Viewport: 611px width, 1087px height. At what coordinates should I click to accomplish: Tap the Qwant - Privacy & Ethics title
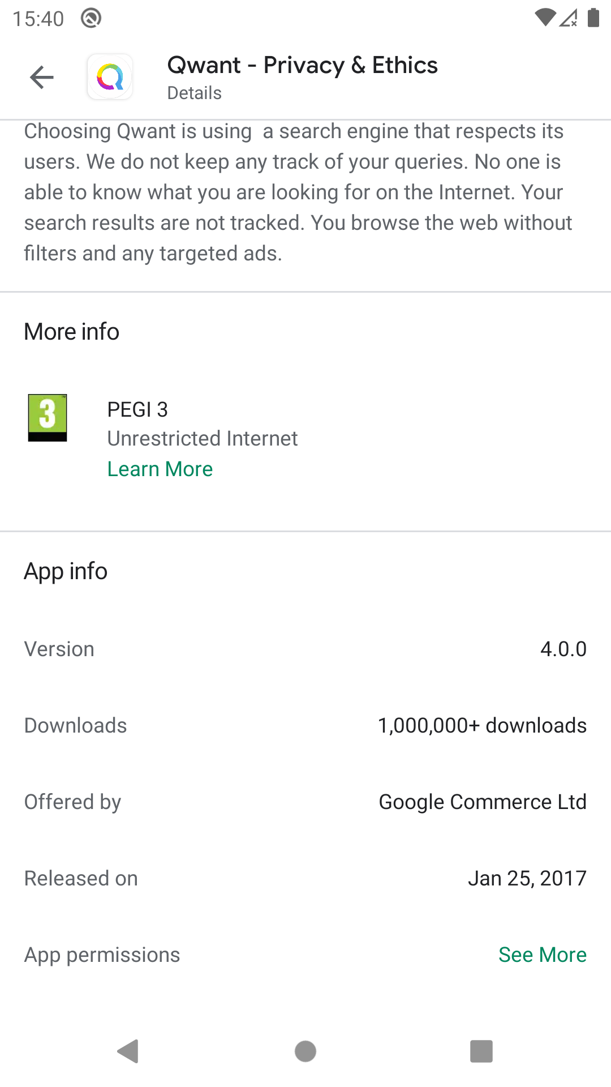(x=303, y=65)
